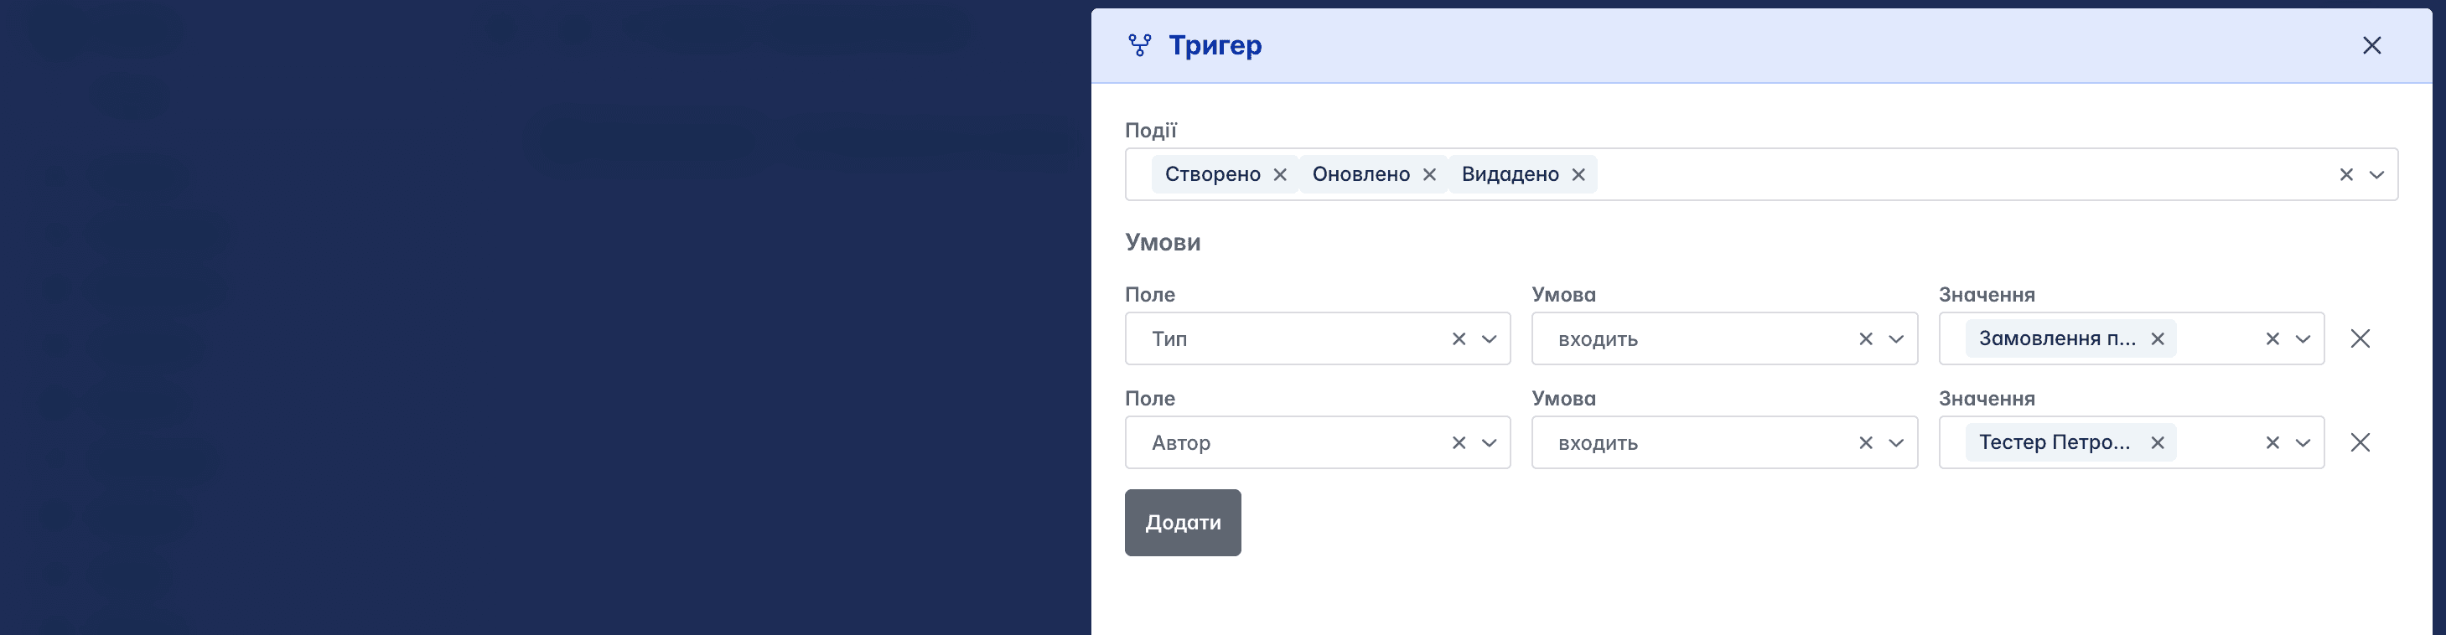Clear the Автор field selection
This screenshot has width=2446, height=635.
click(x=1459, y=442)
